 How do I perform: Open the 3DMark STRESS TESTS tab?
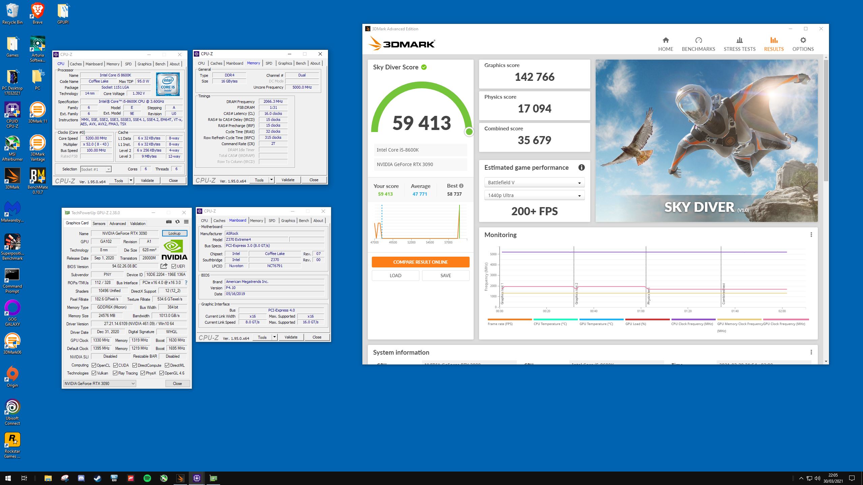pyautogui.click(x=739, y=44)
